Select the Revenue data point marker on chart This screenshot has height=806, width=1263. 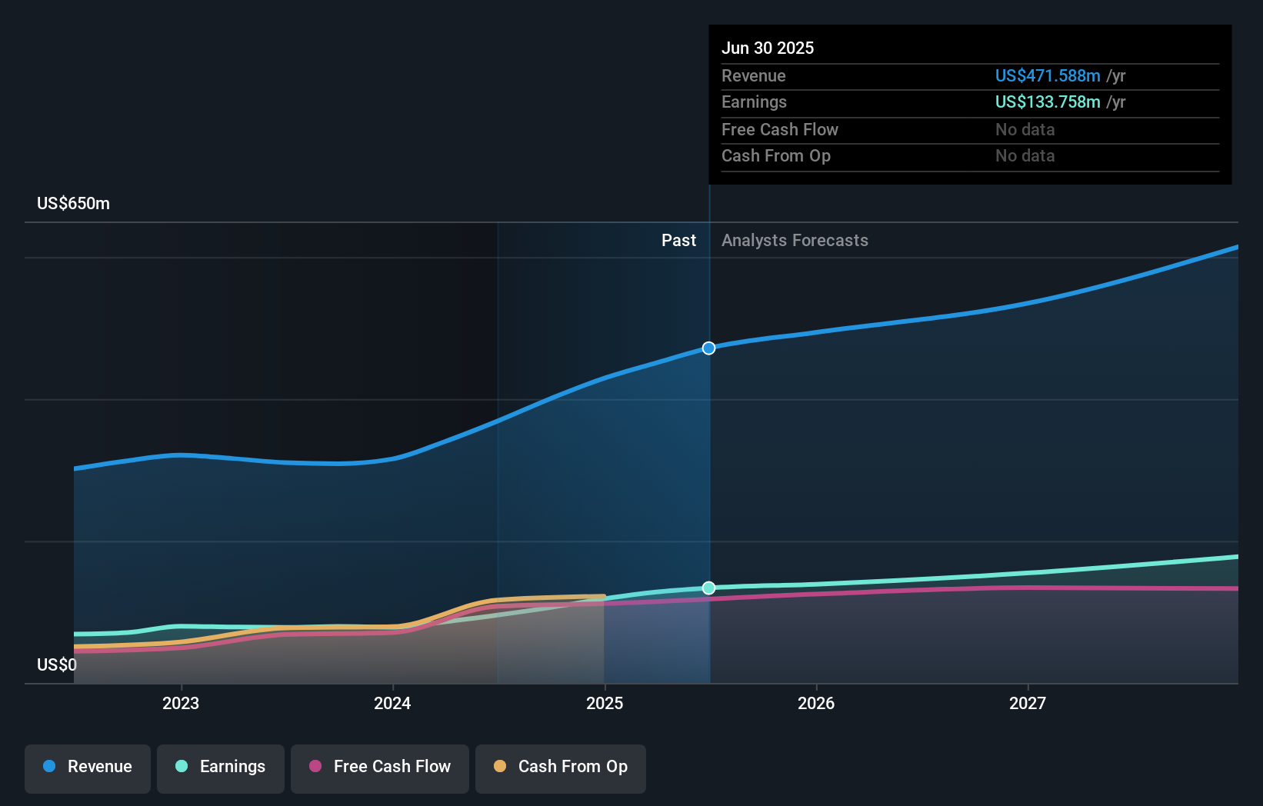coord(708,348)
